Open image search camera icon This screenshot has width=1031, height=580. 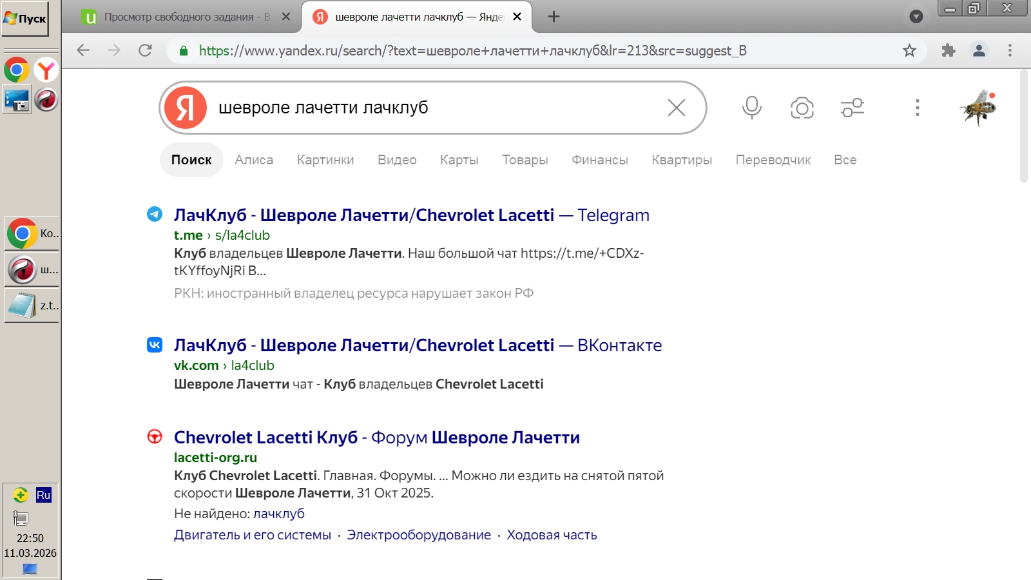[x=802, y=108]
